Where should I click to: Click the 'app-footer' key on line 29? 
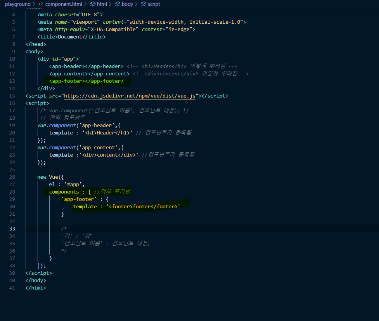79,199
